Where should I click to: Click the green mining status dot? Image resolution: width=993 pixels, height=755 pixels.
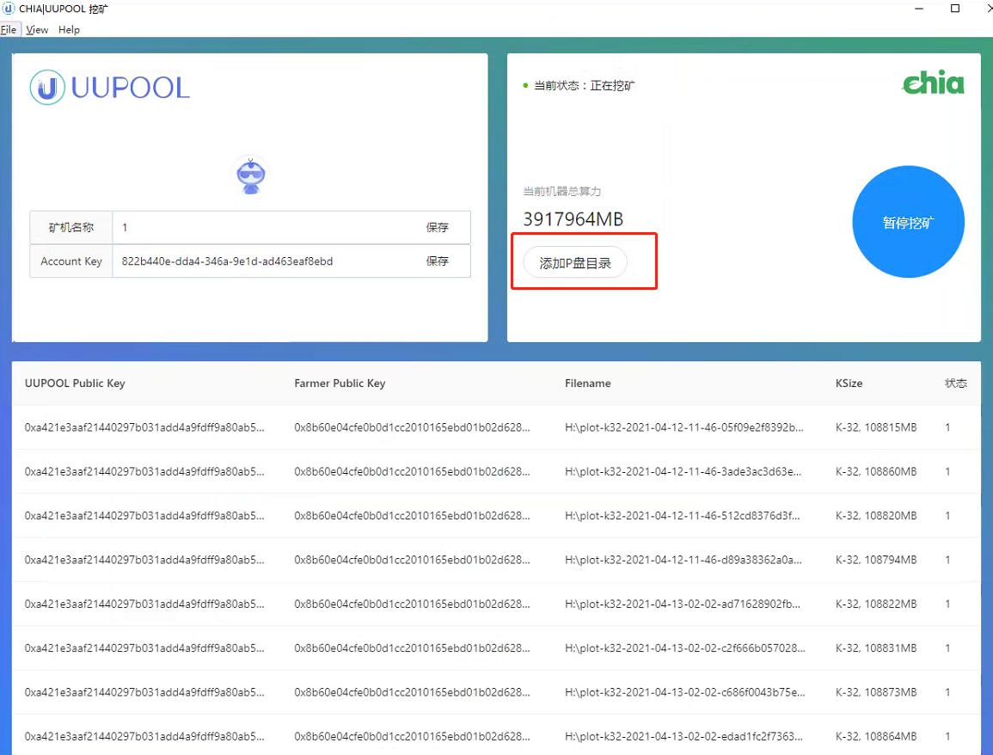(x=525, y=86)
